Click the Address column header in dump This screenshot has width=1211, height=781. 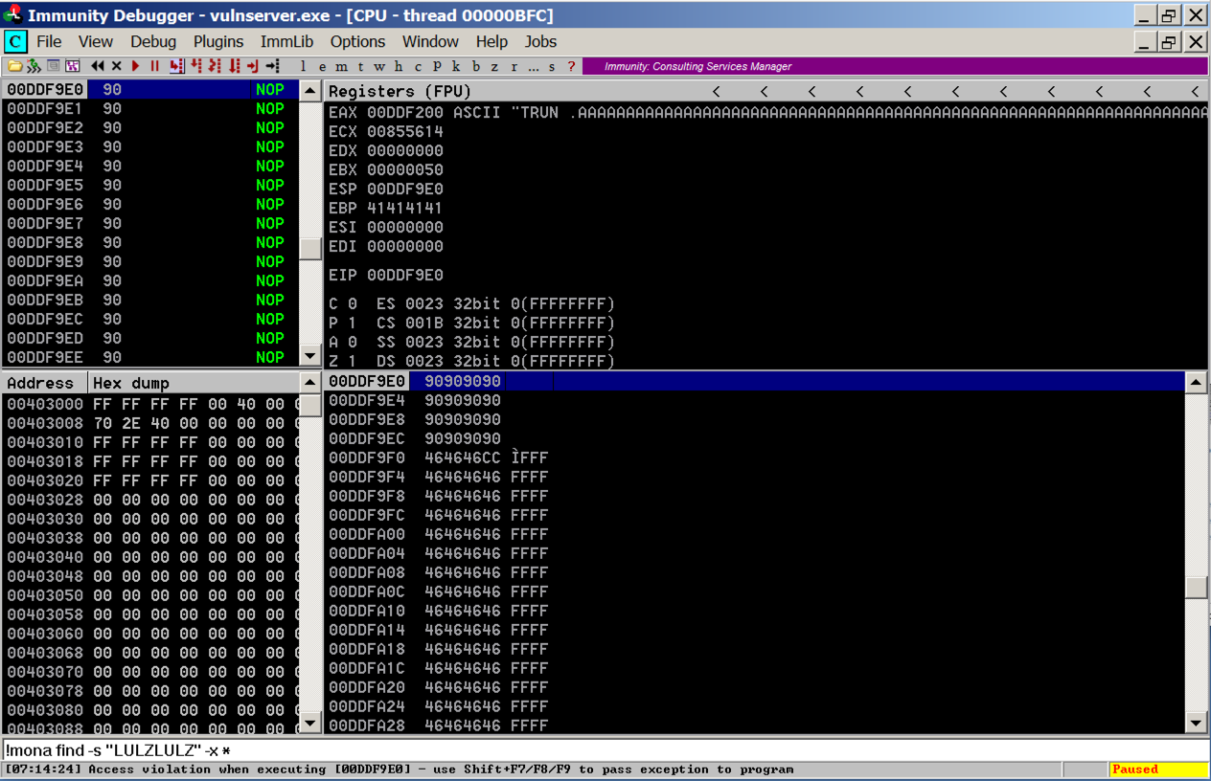click(x=45, y=383)
